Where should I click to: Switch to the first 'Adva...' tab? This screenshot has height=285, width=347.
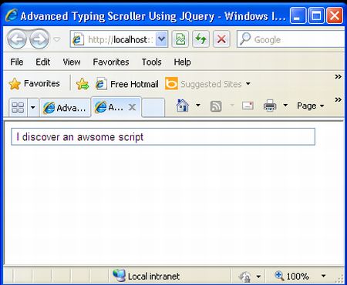(x=65, y=108)
